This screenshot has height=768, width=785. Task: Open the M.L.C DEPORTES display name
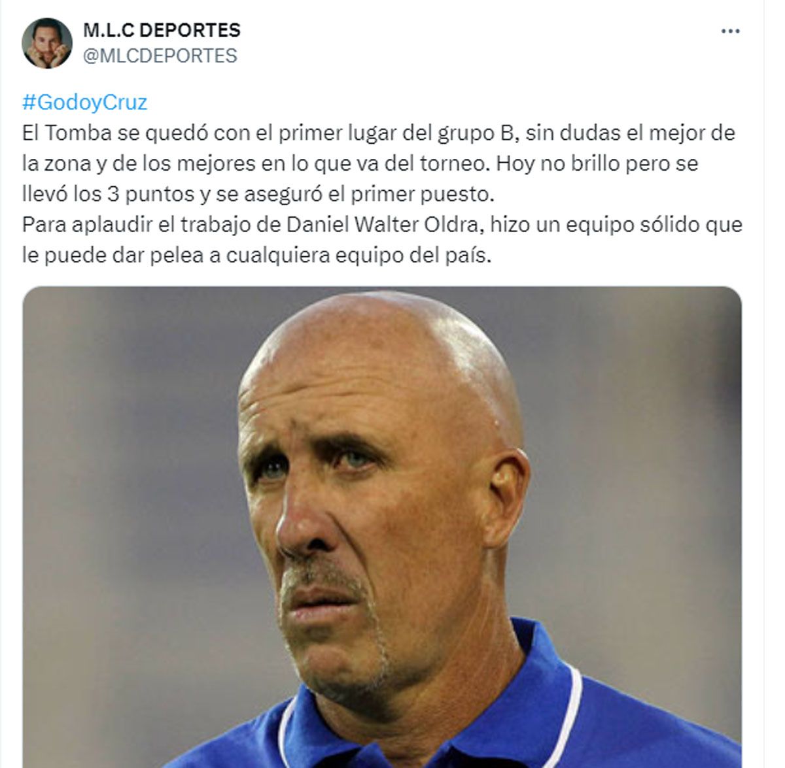(162, 30)
